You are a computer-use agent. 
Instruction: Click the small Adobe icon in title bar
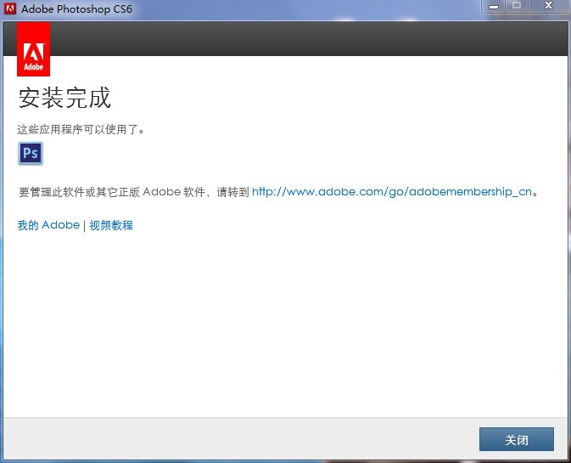[x=10, y=8]
